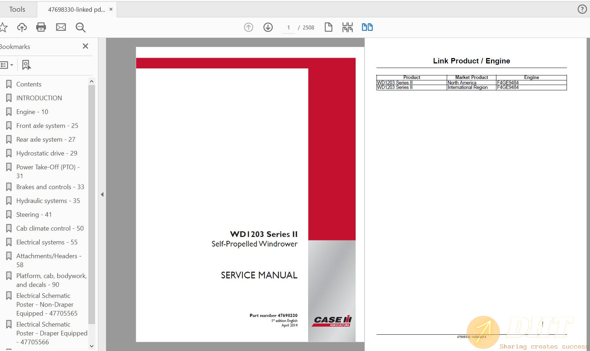Click bookmark icon beside Electrical systems - 55
Screen dimensions: 590x351
click(x=9, y=242)
